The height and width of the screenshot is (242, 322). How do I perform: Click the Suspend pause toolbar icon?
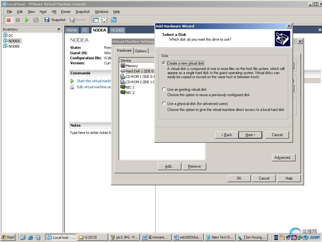click(x=18, y=20)
